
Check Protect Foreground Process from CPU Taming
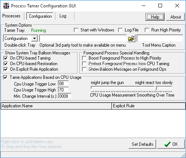(x=84, y=64)
